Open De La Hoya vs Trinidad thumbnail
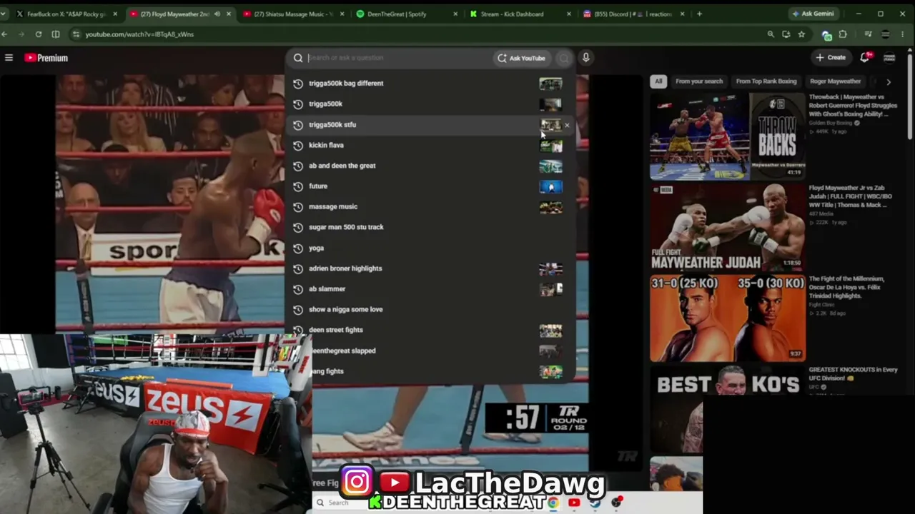Screen dimensions: 915x514 coord(727,318)
